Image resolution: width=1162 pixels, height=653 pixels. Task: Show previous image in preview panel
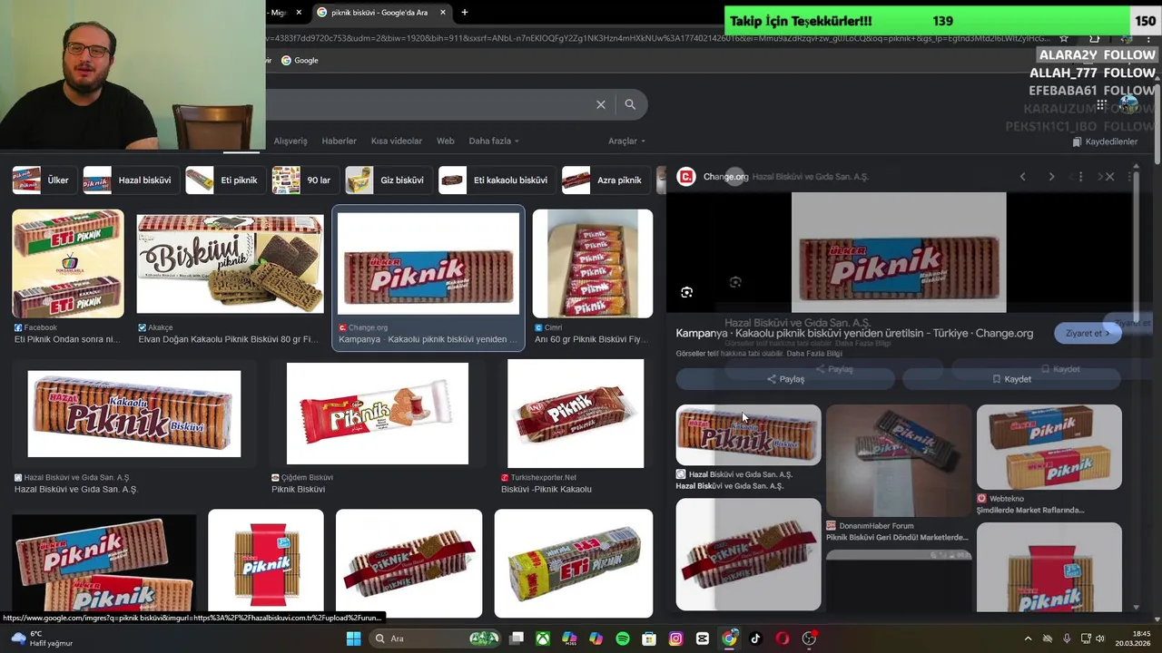pos(1022,177)
